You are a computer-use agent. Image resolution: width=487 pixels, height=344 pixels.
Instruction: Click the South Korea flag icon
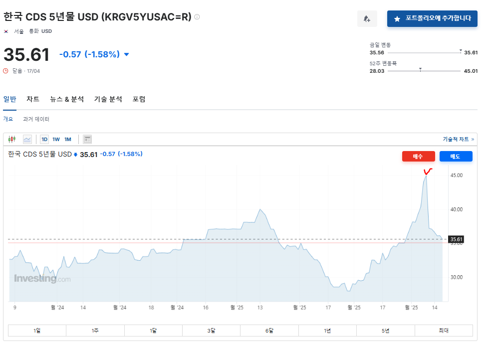click(6, 31)
